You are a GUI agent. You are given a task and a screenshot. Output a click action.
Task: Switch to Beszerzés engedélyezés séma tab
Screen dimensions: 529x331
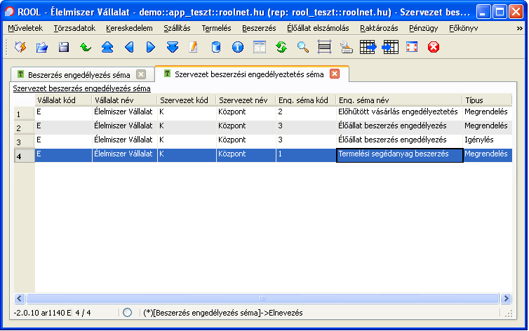(79, 74)
